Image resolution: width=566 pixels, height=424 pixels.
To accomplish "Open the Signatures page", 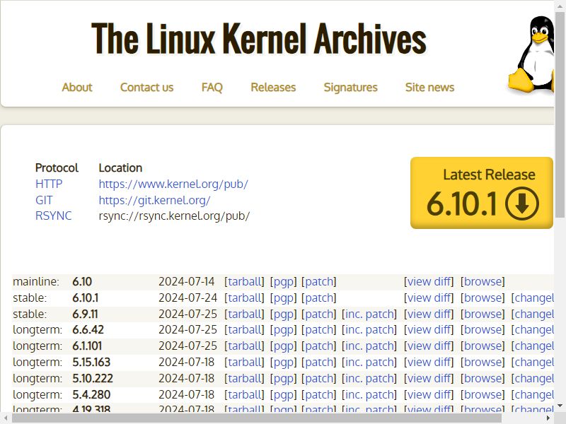I will tap(350, 87).
